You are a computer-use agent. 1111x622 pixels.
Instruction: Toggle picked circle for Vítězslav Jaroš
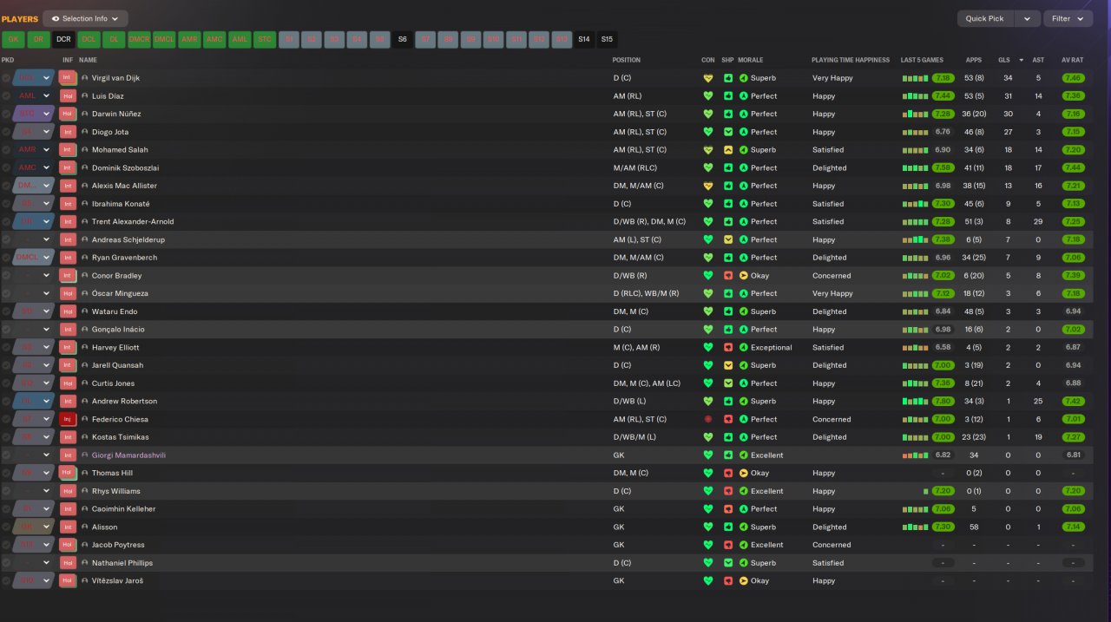click(x=6, y=580)
